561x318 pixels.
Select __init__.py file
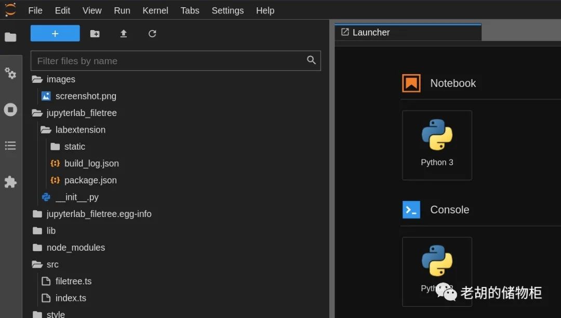70,197
